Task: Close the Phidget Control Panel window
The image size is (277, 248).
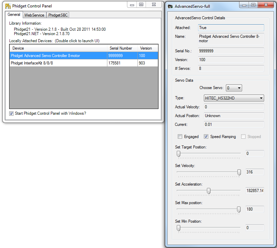Action: pos(154,5)
